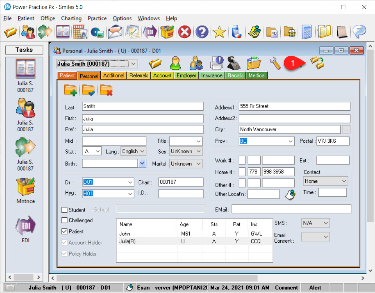Viewport: 375px width, 293px height.
Task: Click the brown notepad icon in main toolbar
Action: [x=341, y=32]
